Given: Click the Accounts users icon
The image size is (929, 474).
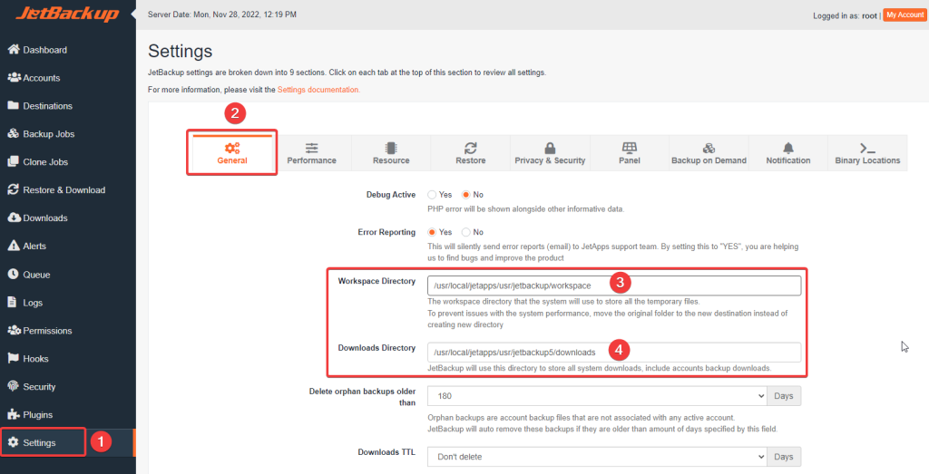Looking at the screenshot, I should (x=15, y=78).
